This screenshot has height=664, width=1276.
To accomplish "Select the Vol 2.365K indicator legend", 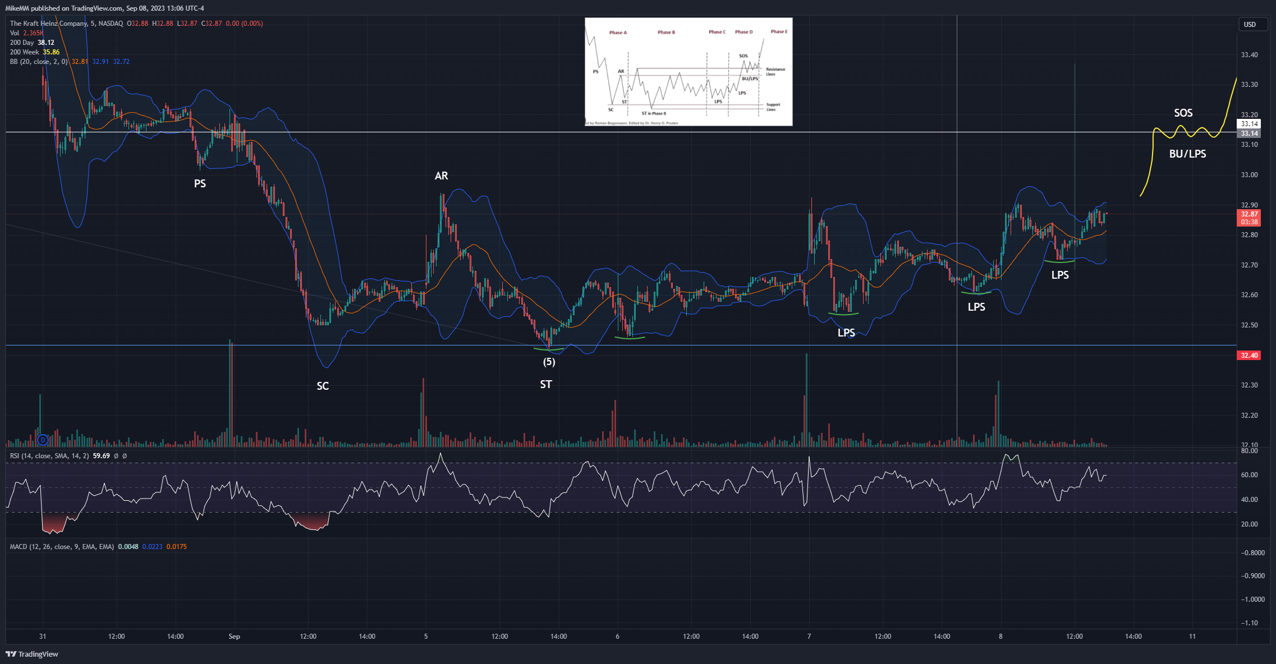I will (x=26, y=33).
